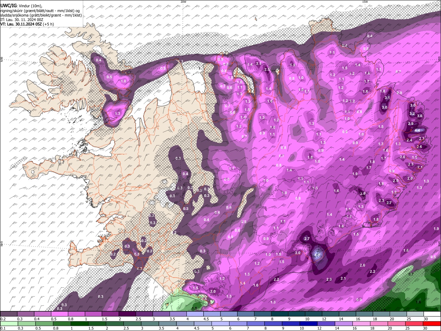Click the '15W' longitude label
This screenshot has width=441, height=331.
pos(365,2)
